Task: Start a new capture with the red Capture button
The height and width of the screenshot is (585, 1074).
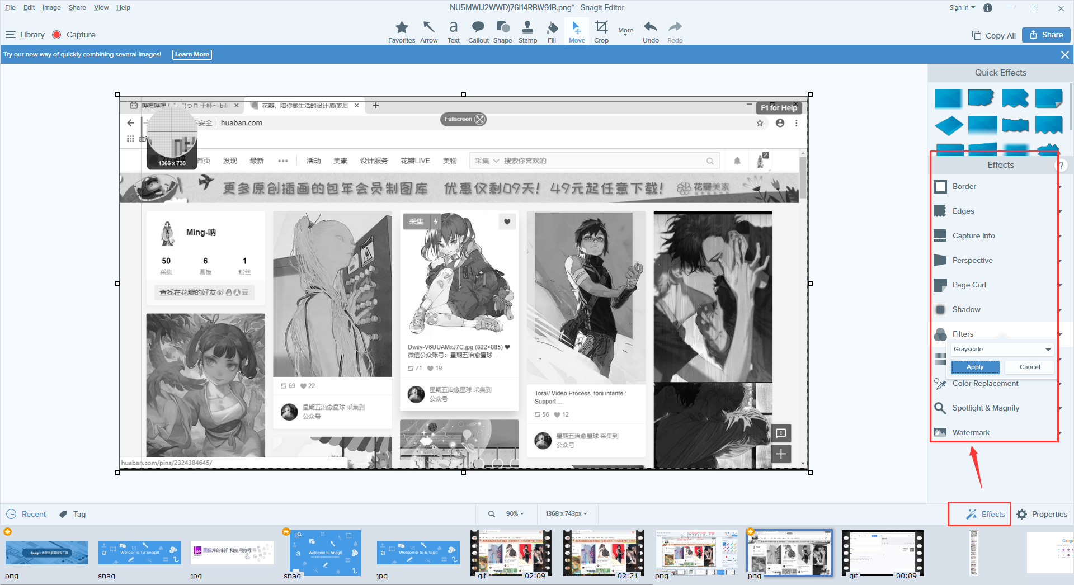Action: pyautogui.click(x=74, y=35)
